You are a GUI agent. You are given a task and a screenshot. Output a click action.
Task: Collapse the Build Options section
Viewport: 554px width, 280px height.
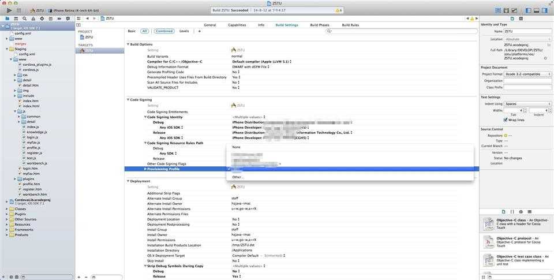click(128, 44)
